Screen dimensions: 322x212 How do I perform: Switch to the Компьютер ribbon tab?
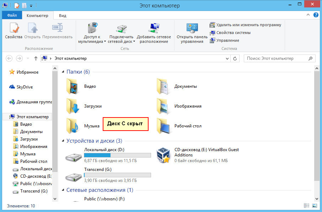coord(37,16)
